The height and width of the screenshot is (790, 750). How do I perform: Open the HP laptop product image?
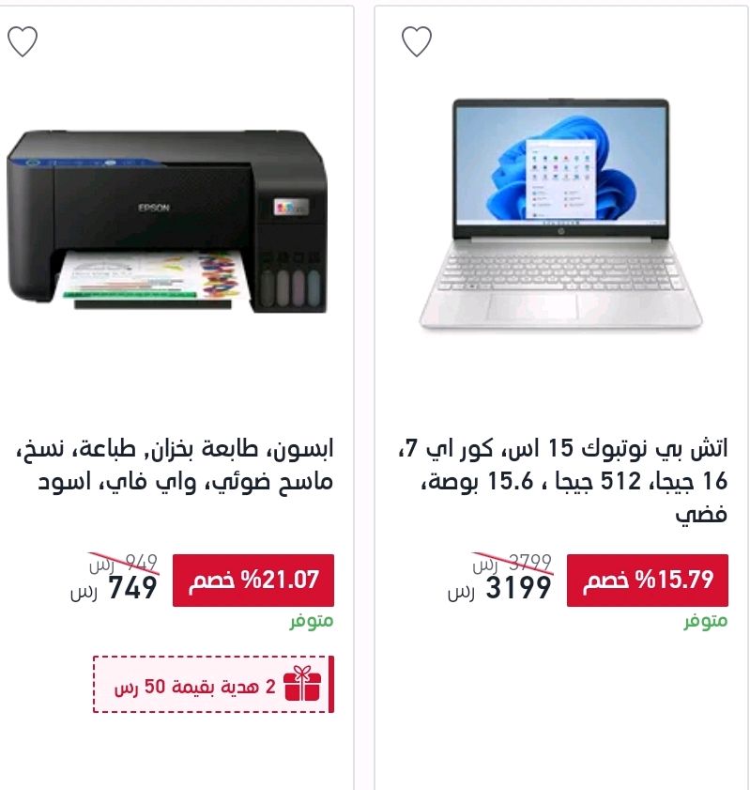[560, 214]
